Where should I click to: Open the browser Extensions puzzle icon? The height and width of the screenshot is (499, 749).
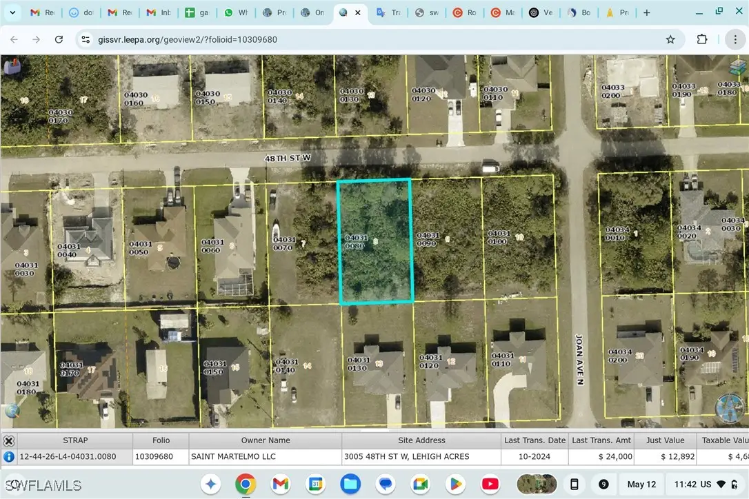(702, 39)
